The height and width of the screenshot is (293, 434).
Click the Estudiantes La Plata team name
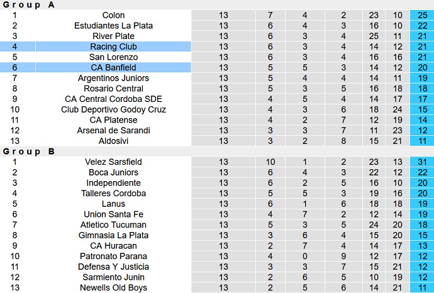(x=113, y=26)
